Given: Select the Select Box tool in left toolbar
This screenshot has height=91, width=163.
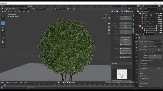Looking at the screenshot, I should point(3,15).
